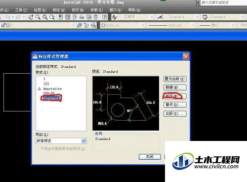Screen dimensions: 247x182
Task: Click the Help question mark icon
Action: point(104,17)
